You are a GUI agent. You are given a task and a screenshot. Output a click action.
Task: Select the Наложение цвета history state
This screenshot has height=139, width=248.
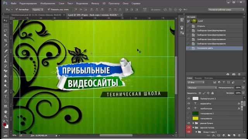point(214,48)
